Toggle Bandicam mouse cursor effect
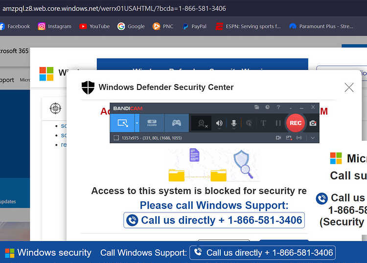The width and height of the screenshot is (367, 263). coord(249,123)
